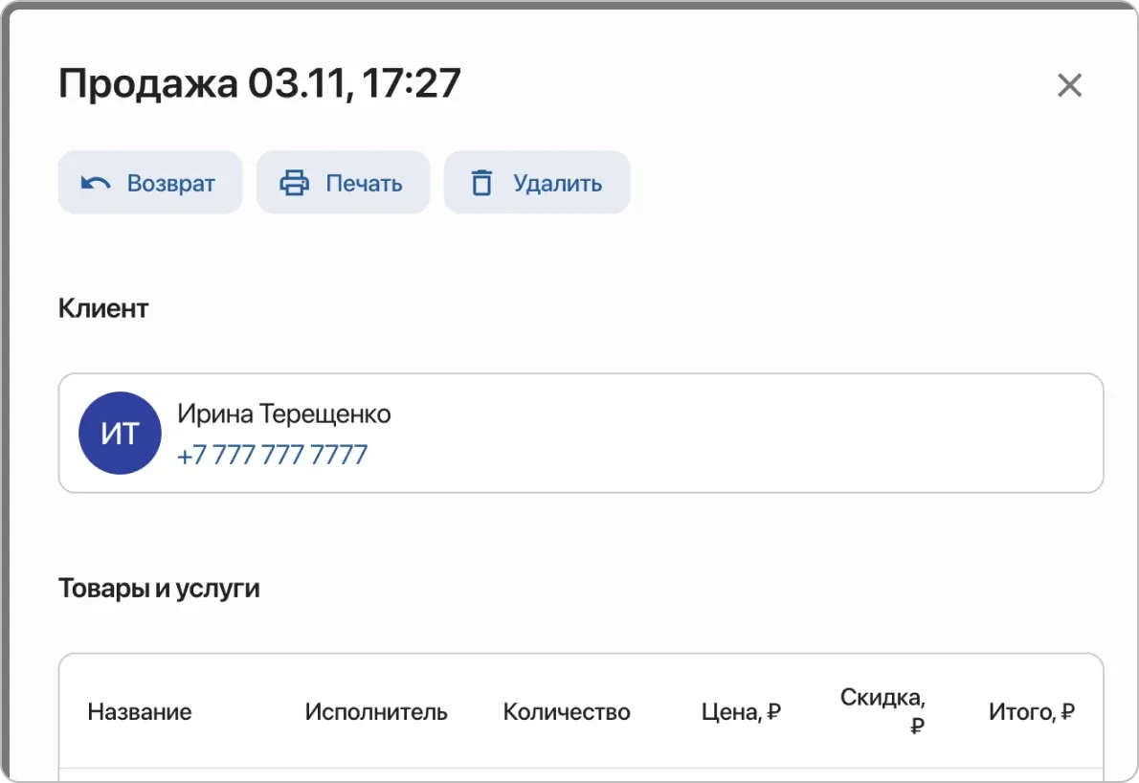Click the Товары и услуги section heading
The width and height of the screenshot is (1139, 783).
159,588
